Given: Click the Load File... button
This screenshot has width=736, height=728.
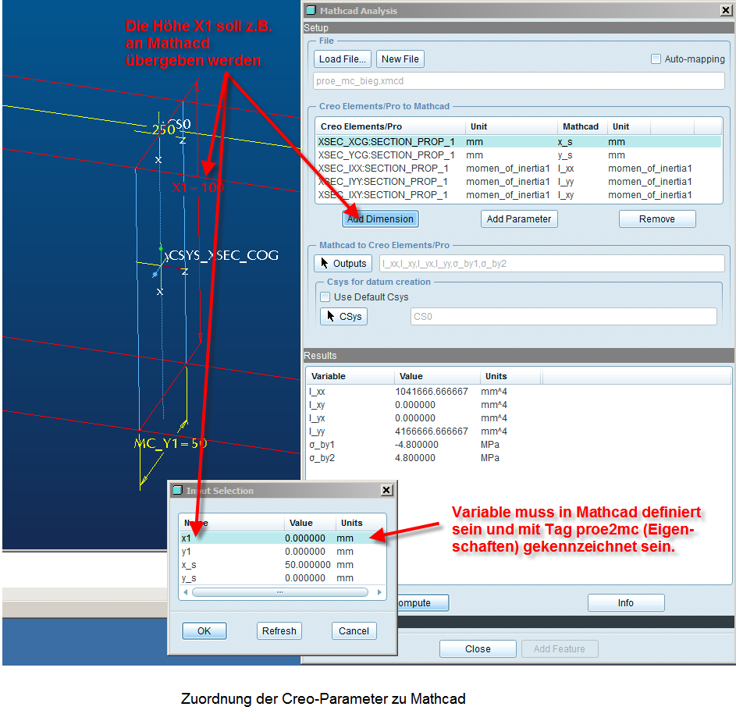Looking at the screenshot, I should pyautogui.click(x=342, y=59).
